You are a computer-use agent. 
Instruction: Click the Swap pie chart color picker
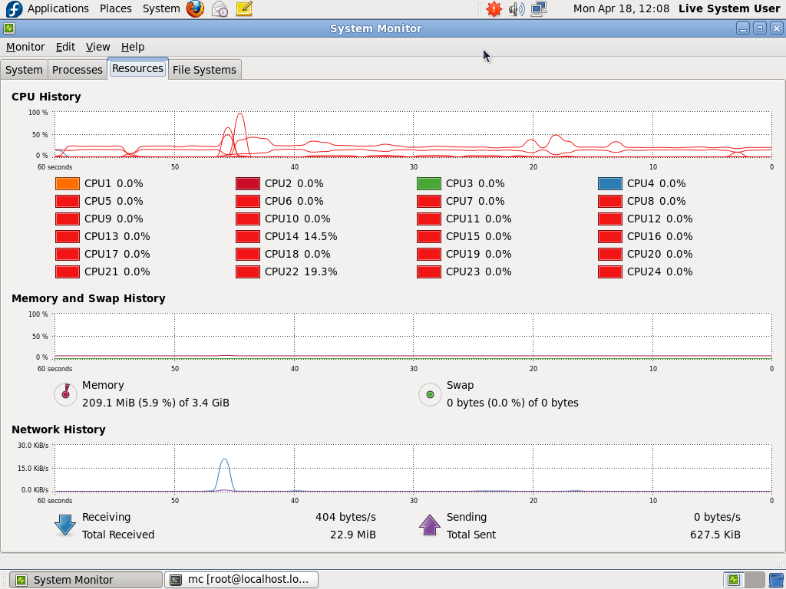click(x=430, y=394)
